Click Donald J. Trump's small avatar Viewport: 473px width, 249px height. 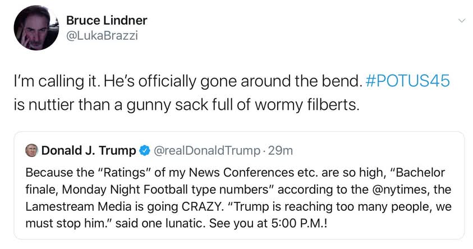click(31, 150)
